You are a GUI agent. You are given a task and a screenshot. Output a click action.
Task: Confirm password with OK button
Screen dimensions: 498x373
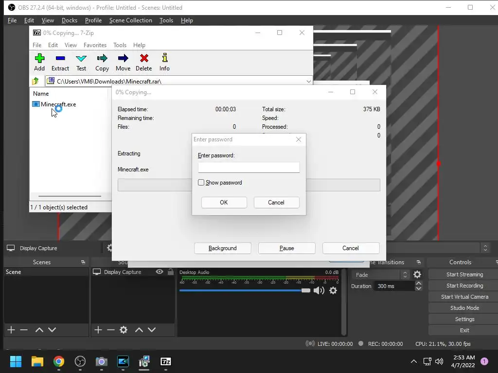coord(224,203)
